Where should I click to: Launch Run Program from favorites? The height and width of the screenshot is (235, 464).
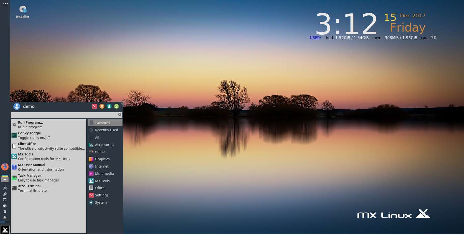pyautogui.click(x=48, y=125)
